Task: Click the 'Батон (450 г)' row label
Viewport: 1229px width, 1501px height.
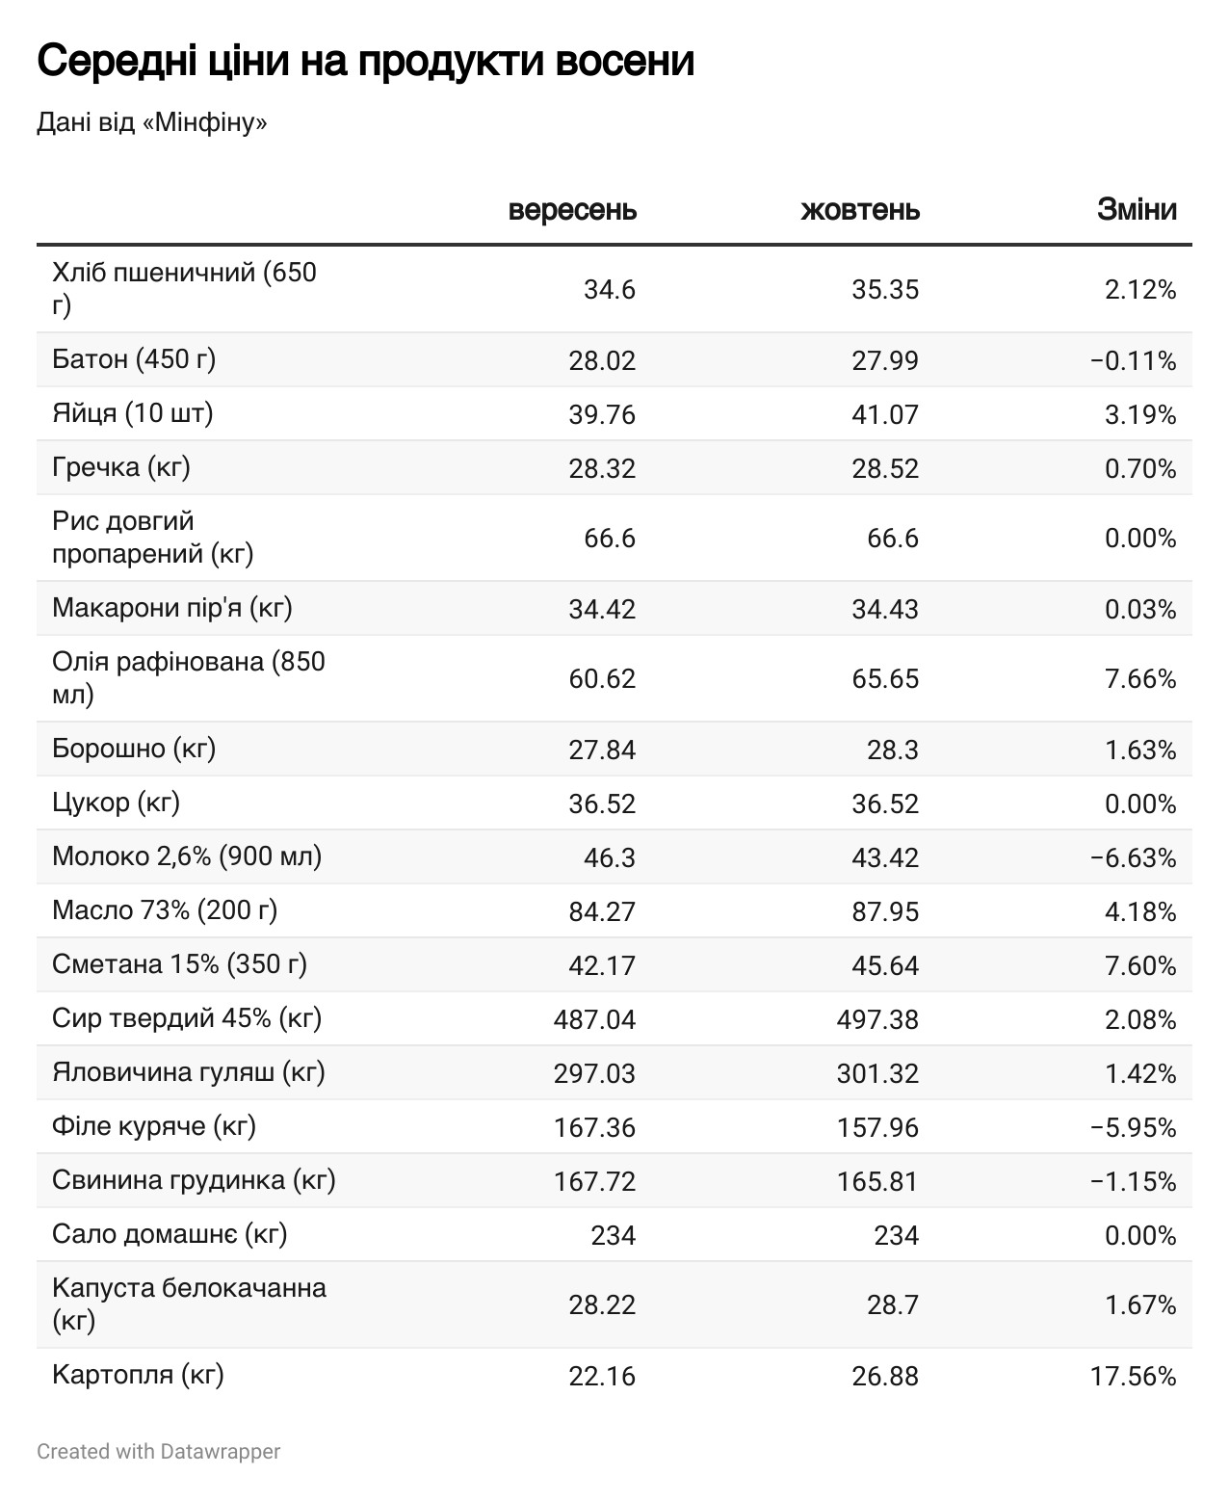Action: (x=134, y=359)
